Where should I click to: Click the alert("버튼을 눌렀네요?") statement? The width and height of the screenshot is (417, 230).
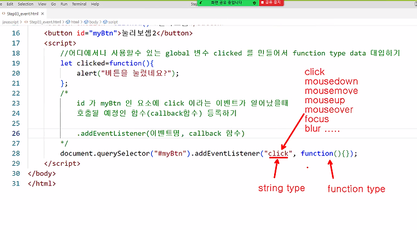pos(128,73)
